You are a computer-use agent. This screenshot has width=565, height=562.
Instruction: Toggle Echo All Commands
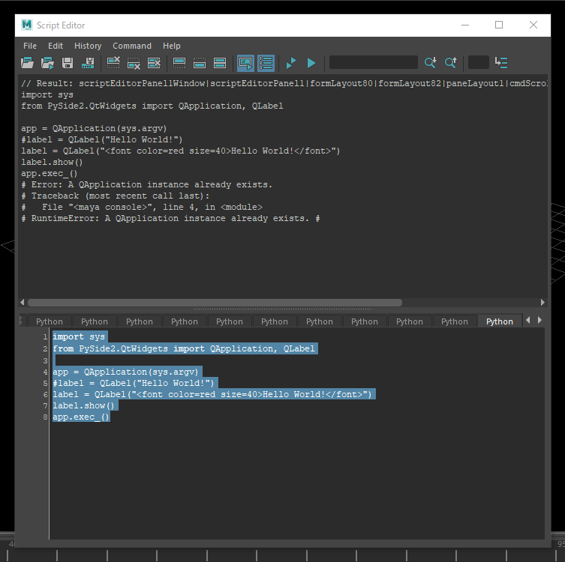(245, 63)
